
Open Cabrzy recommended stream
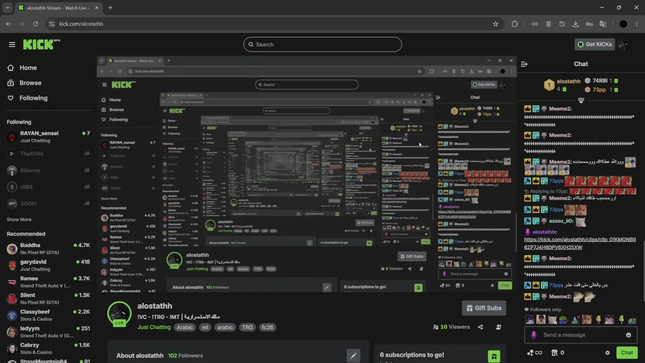[48, 348]
